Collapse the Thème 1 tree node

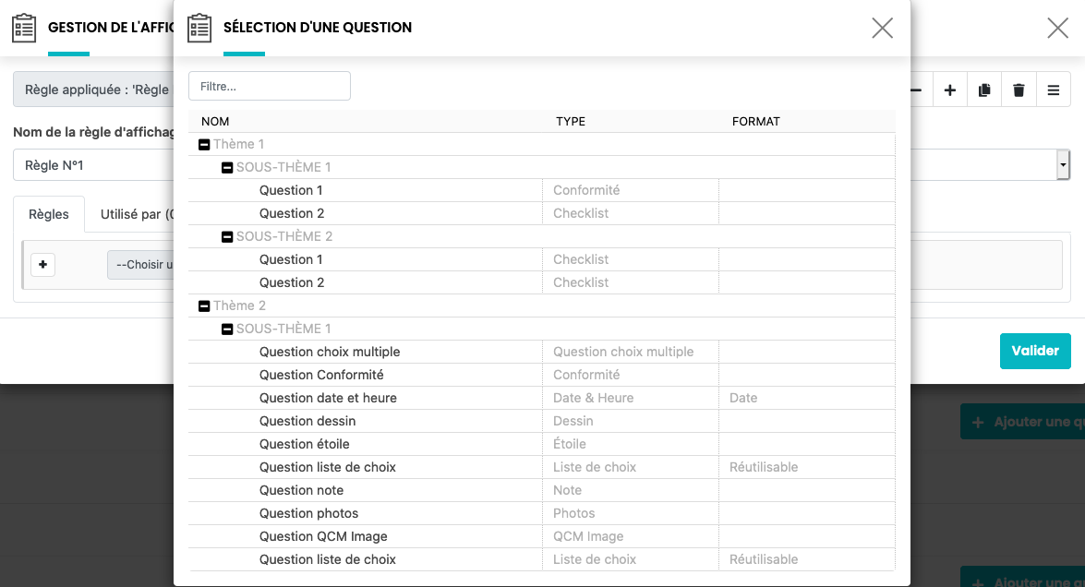point(204,145)
